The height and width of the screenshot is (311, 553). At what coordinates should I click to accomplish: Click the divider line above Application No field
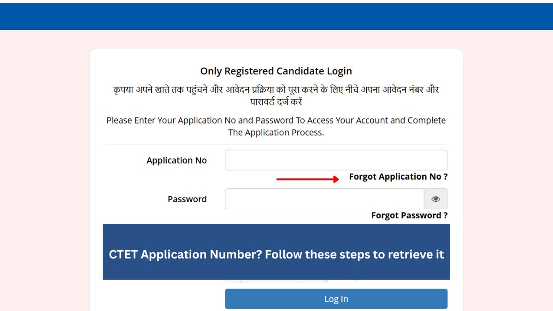276,144
